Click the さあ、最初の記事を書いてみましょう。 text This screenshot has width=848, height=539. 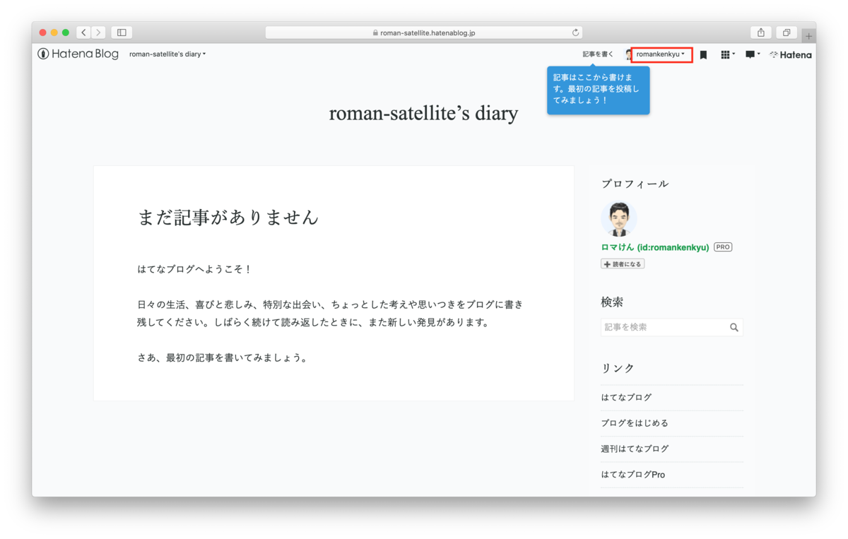tap(223, 357)
